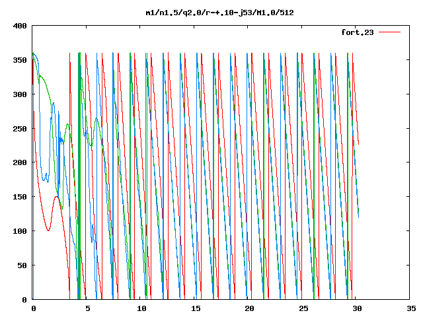Click the y-axis label 150
Image resolution: width=423 pixels, height=317 pixels.
pos(20,197)
